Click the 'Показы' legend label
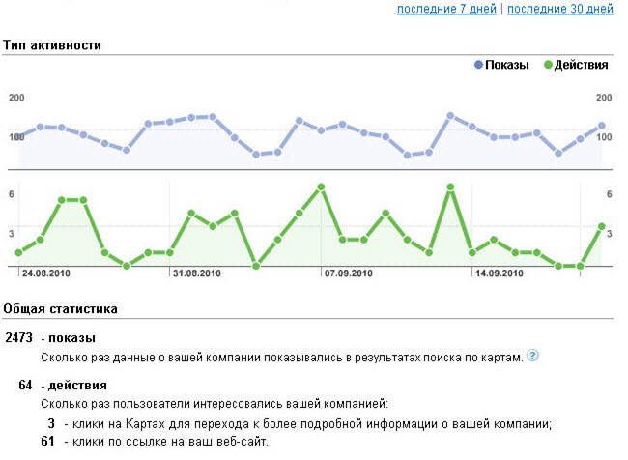This screenshot has height=460, width=628. pyautogui.click(x=506, y=65)
